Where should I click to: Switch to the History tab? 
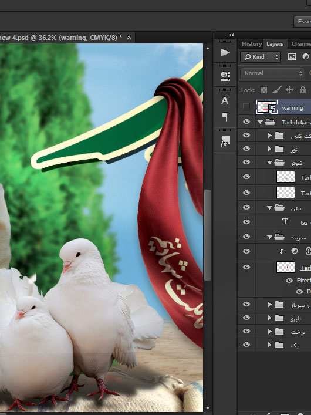pos(252,44)
